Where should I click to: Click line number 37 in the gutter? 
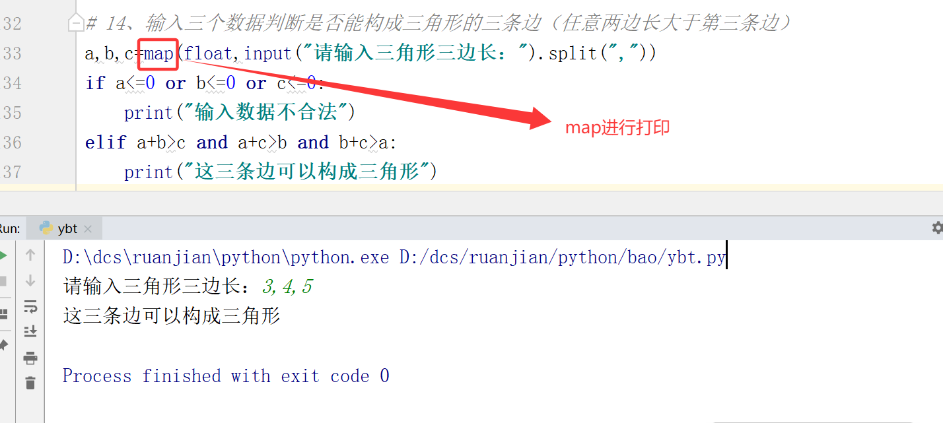coord(12,172)
